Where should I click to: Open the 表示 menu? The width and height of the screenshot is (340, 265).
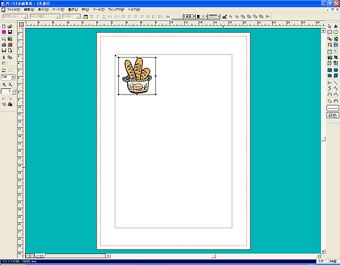pyautogui.click(x=43, y=10)
